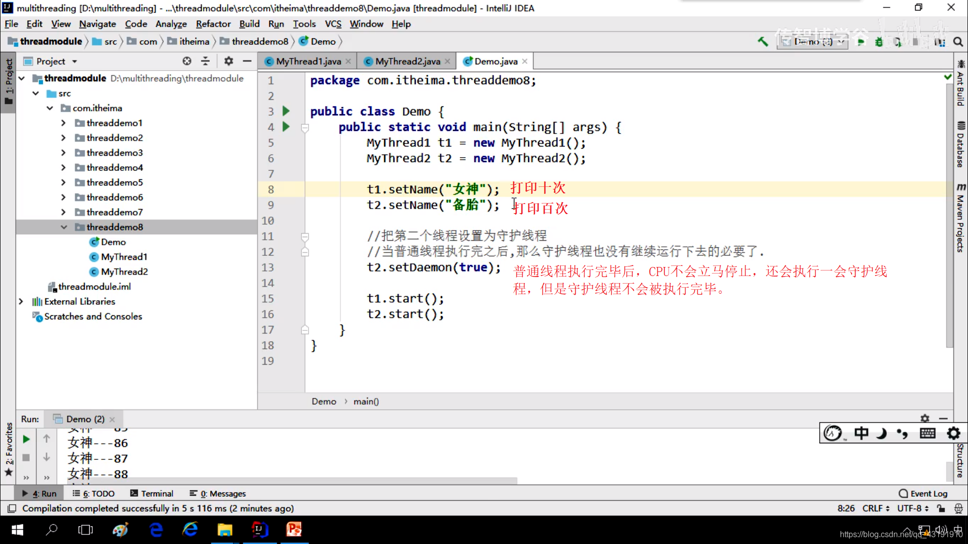Toggle the Favorites tool window sidebar button
Viewport: 968px width, 544px height.
tap(9, 446)
